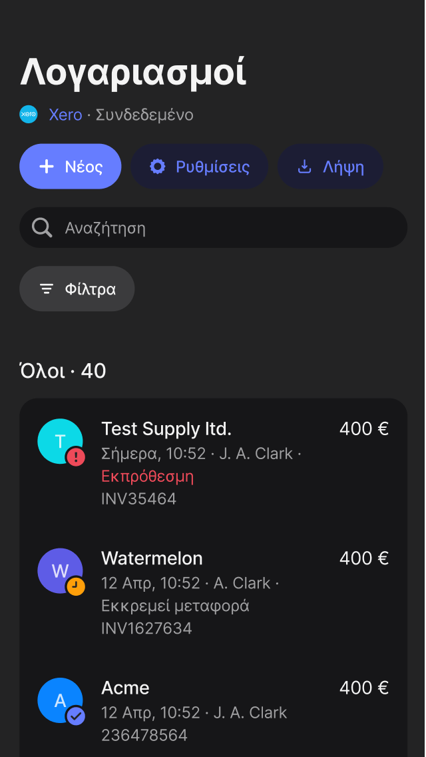Image resolution: width=426 pixels, height=757 pixels.
Task: Click the plus icon on Νέος
Action: (x=47, y=167)
